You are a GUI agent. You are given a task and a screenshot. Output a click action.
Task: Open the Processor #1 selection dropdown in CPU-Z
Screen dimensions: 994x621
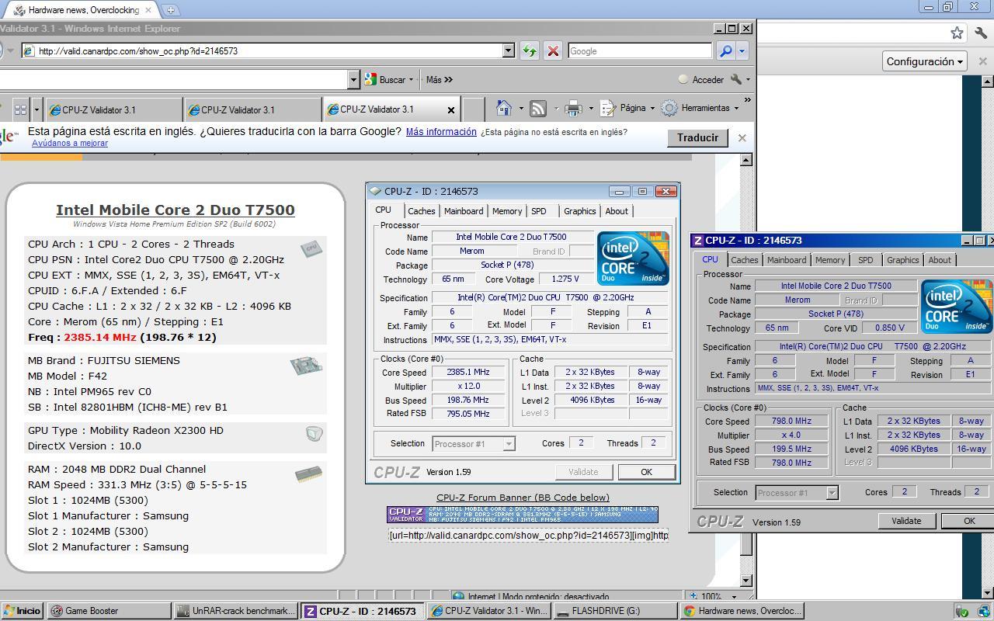(x=832, y=492)
